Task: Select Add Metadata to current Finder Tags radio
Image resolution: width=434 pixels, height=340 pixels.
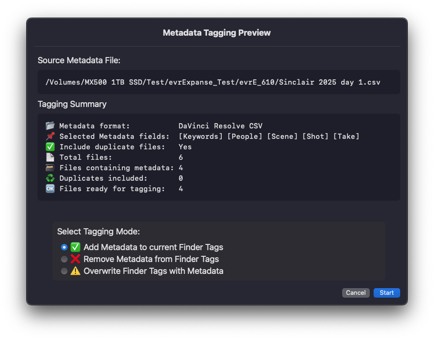Action: pyautogui.click(x=64, y=247)
